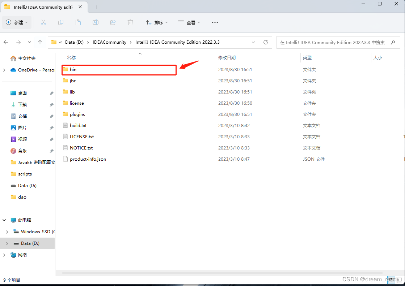Expand 网络 (Network) tree node
405x286 pixels.
point(4,255)
